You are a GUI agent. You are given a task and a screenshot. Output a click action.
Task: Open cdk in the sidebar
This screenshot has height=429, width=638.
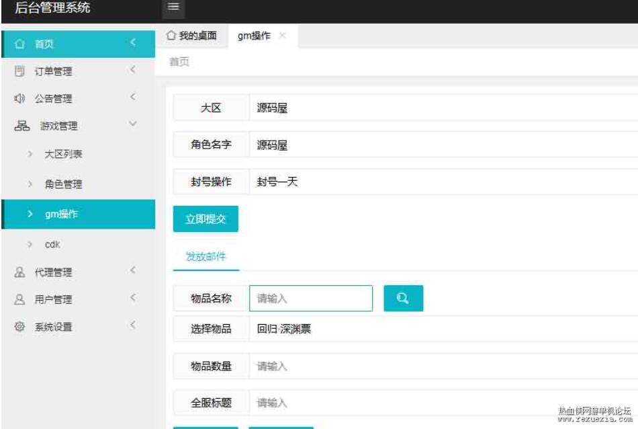52,245
